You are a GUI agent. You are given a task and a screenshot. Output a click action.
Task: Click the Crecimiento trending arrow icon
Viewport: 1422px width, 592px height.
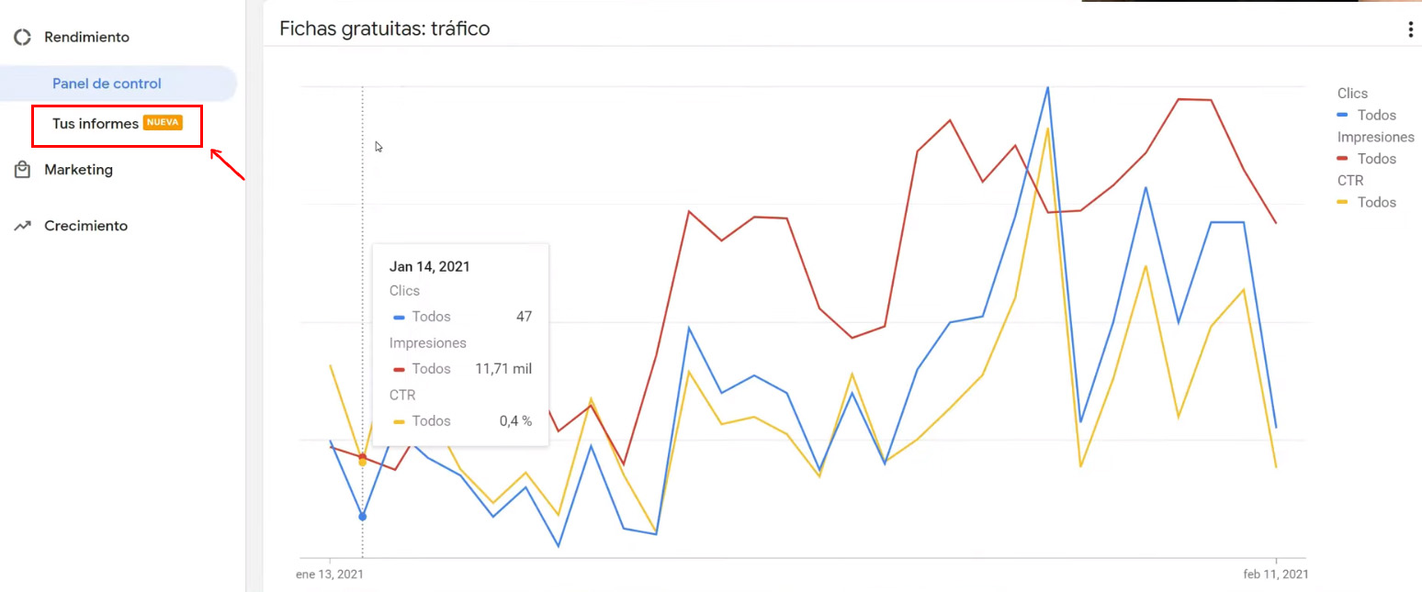pos(22,226)
